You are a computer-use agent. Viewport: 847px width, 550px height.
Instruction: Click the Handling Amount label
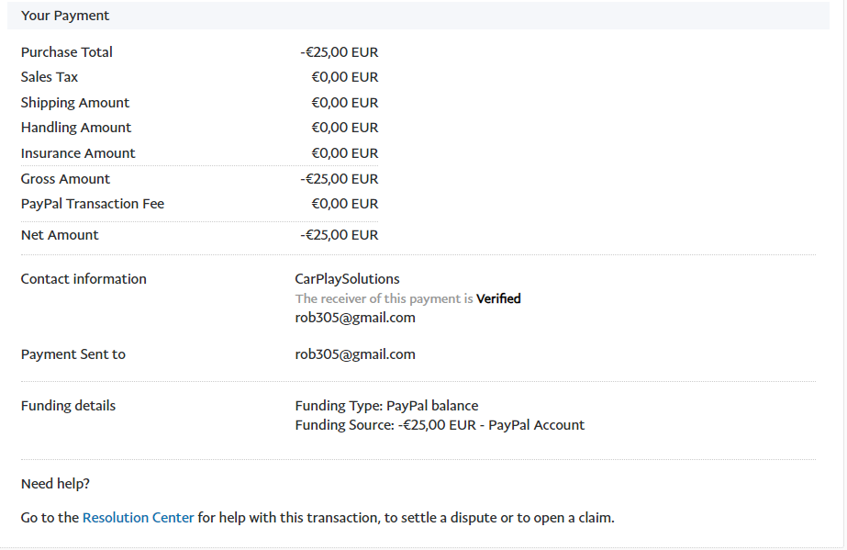pyautogui.click(x=75, y=128)
